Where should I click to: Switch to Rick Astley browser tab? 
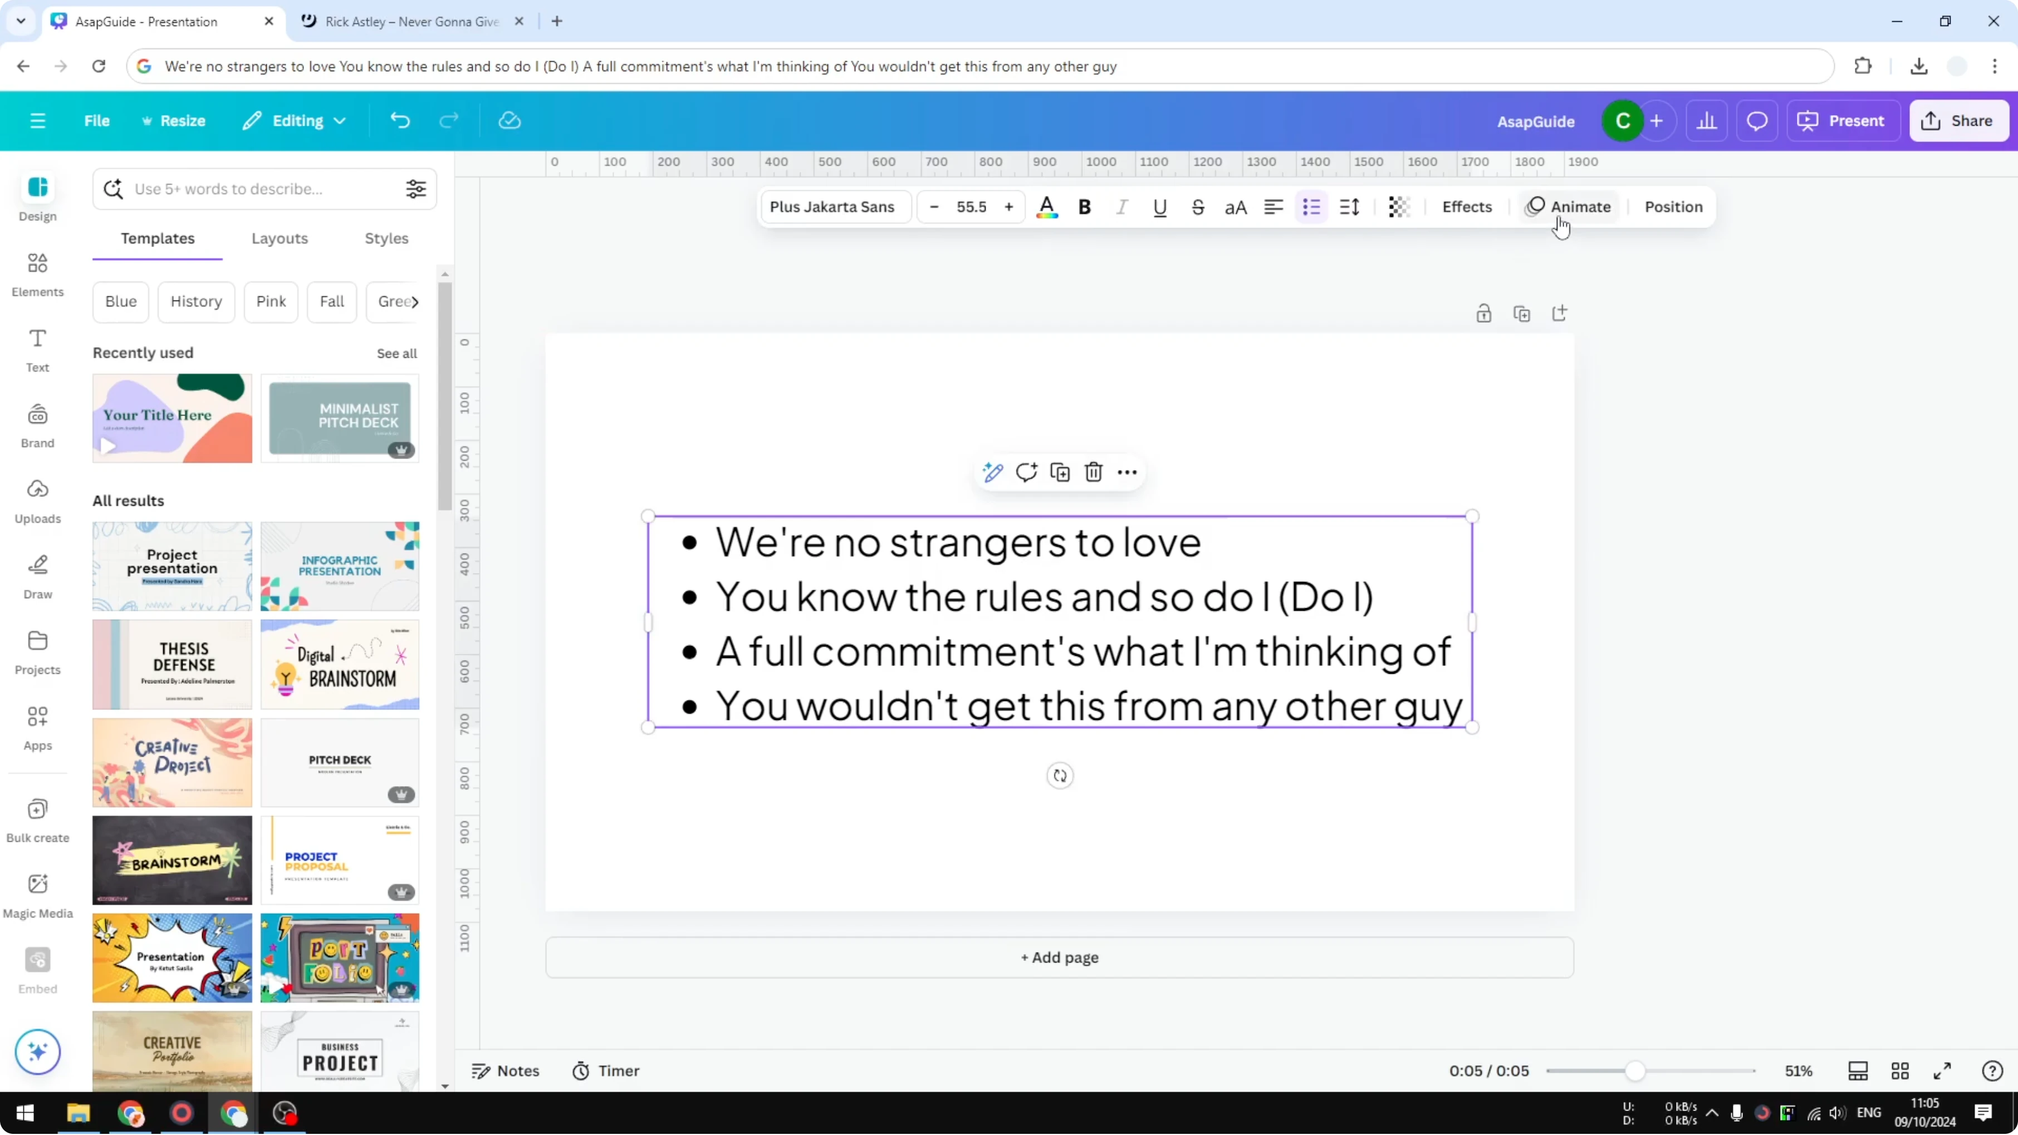(413, 21)
